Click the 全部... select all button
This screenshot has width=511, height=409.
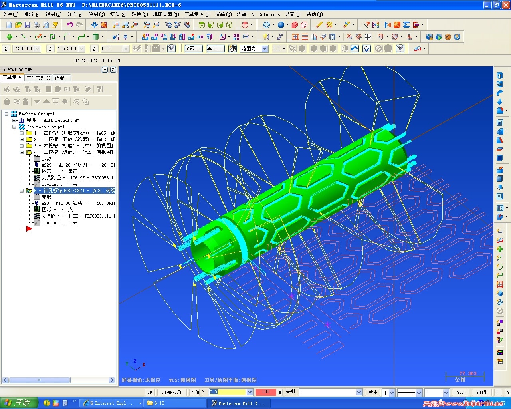[193, 48]
